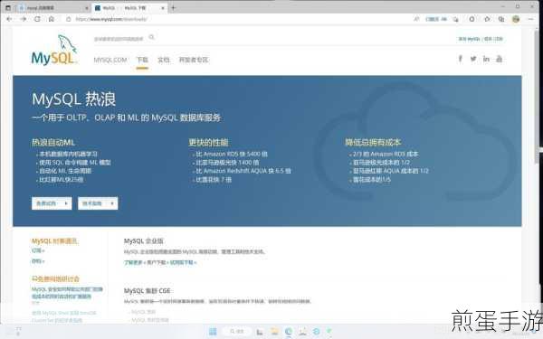Click the MySQL 企业版 heading

click(x=143, y=241)
